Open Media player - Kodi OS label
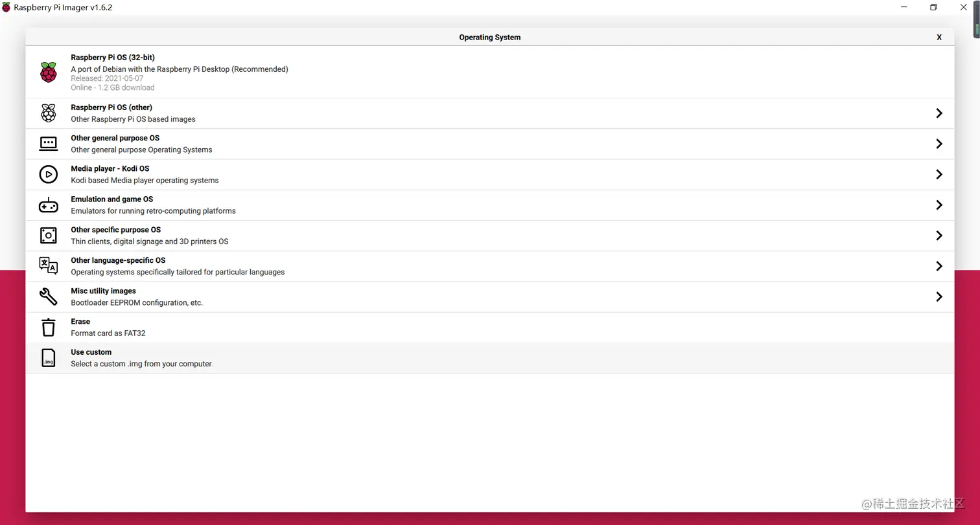Viewport: 980px width, 525px height. [110, 168]
